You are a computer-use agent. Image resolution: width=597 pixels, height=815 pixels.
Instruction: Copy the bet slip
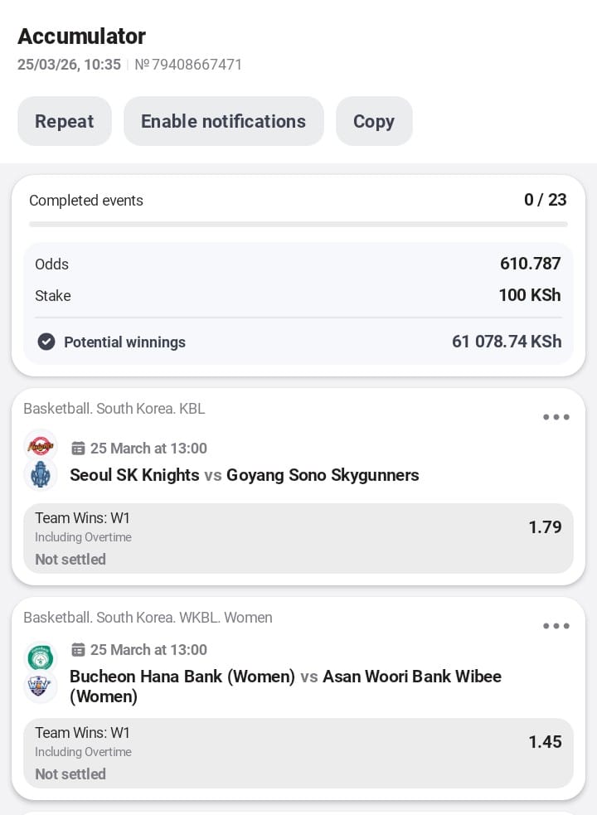374,121
